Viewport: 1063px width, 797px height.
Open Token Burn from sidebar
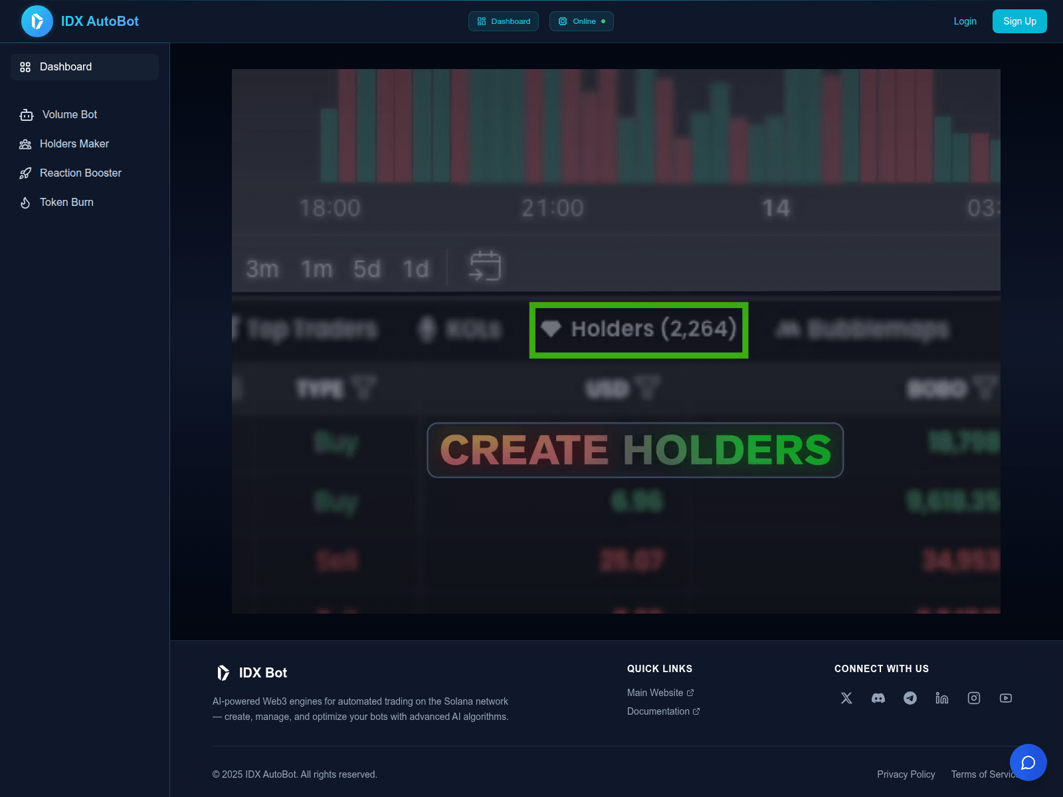coord(84,203)
